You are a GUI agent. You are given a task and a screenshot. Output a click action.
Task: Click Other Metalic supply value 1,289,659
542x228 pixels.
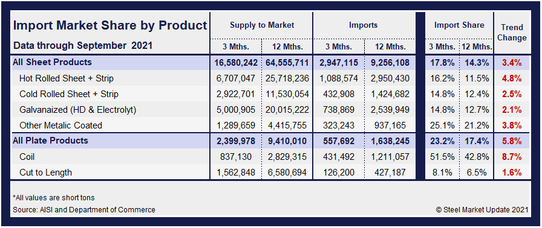coord(236,125)
